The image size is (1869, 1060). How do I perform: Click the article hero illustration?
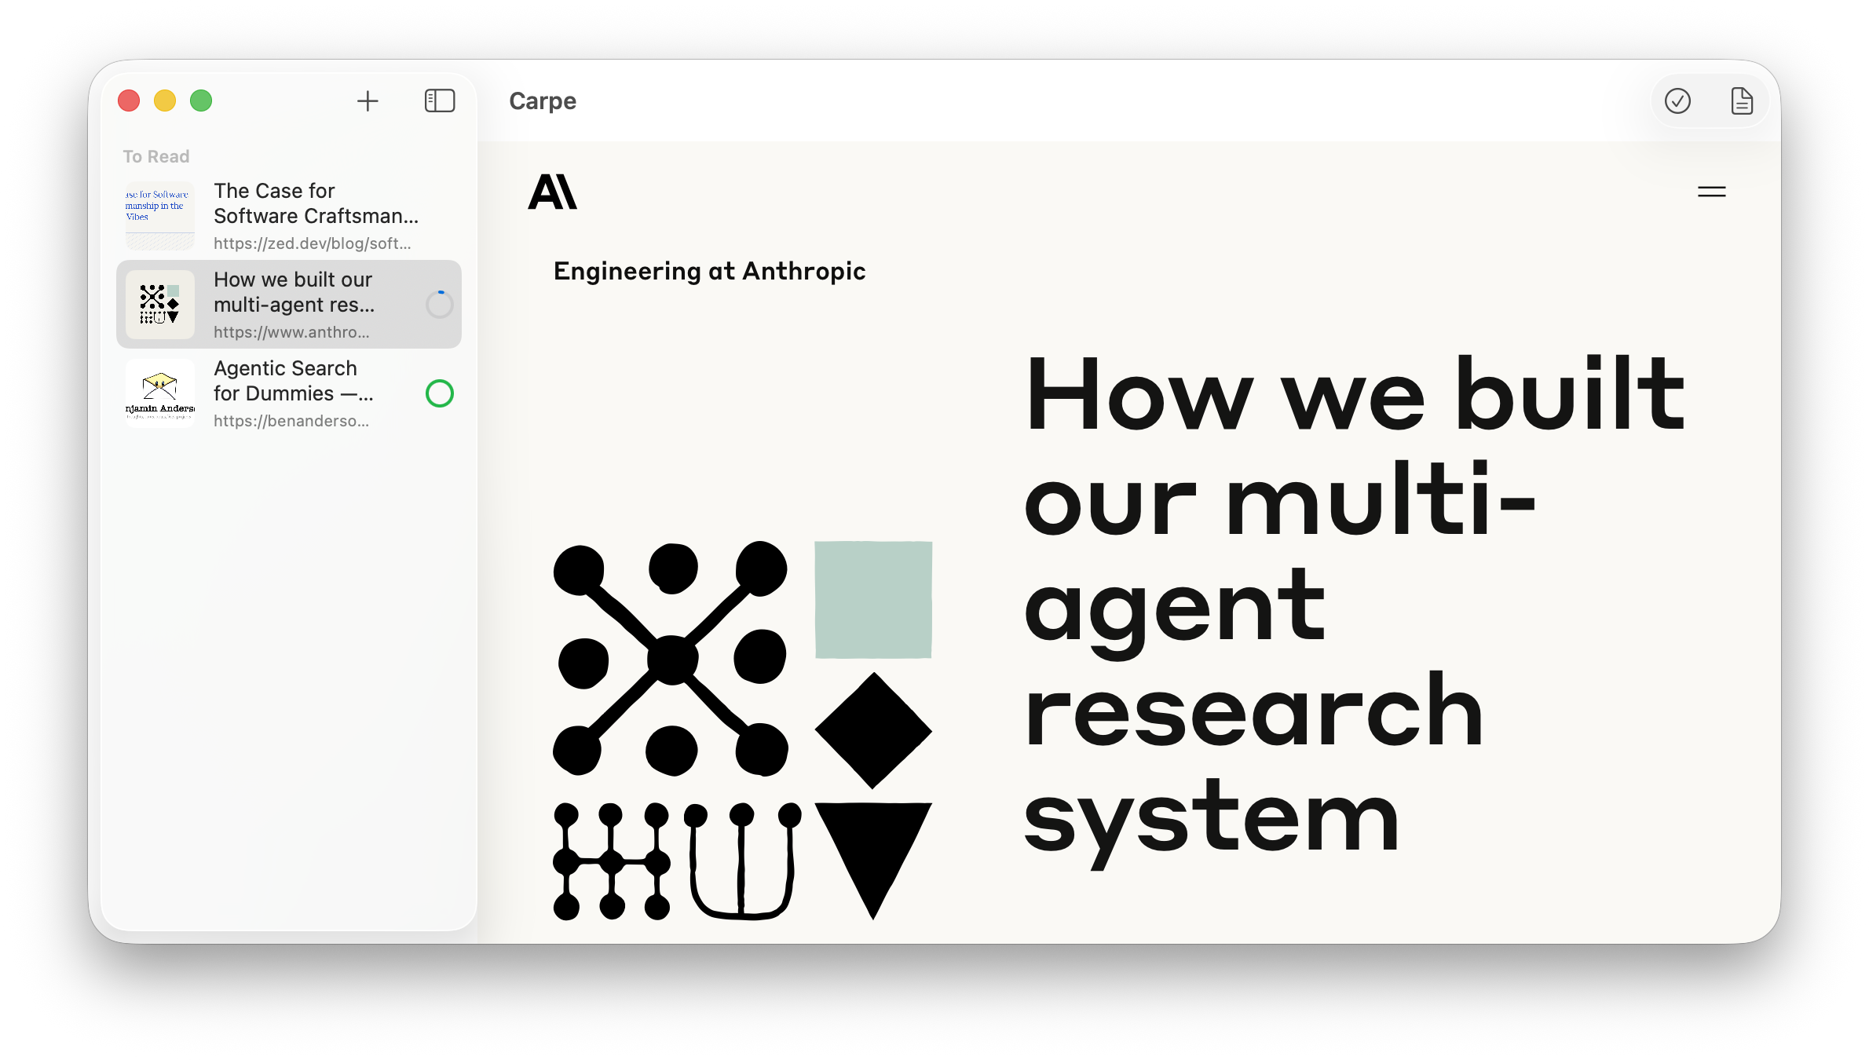point(743,730)
